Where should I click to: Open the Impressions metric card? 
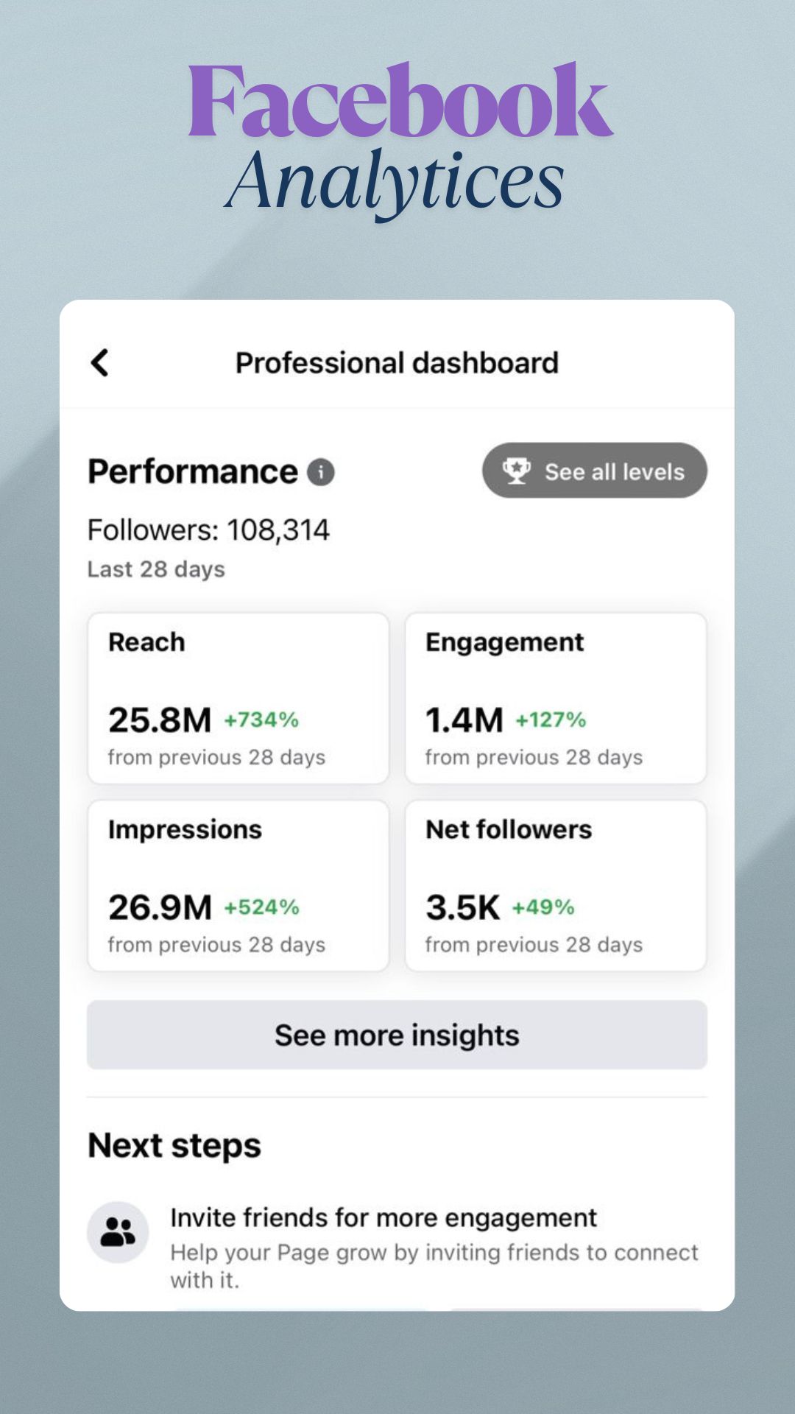pyautogui.click(x=238, y=885)
